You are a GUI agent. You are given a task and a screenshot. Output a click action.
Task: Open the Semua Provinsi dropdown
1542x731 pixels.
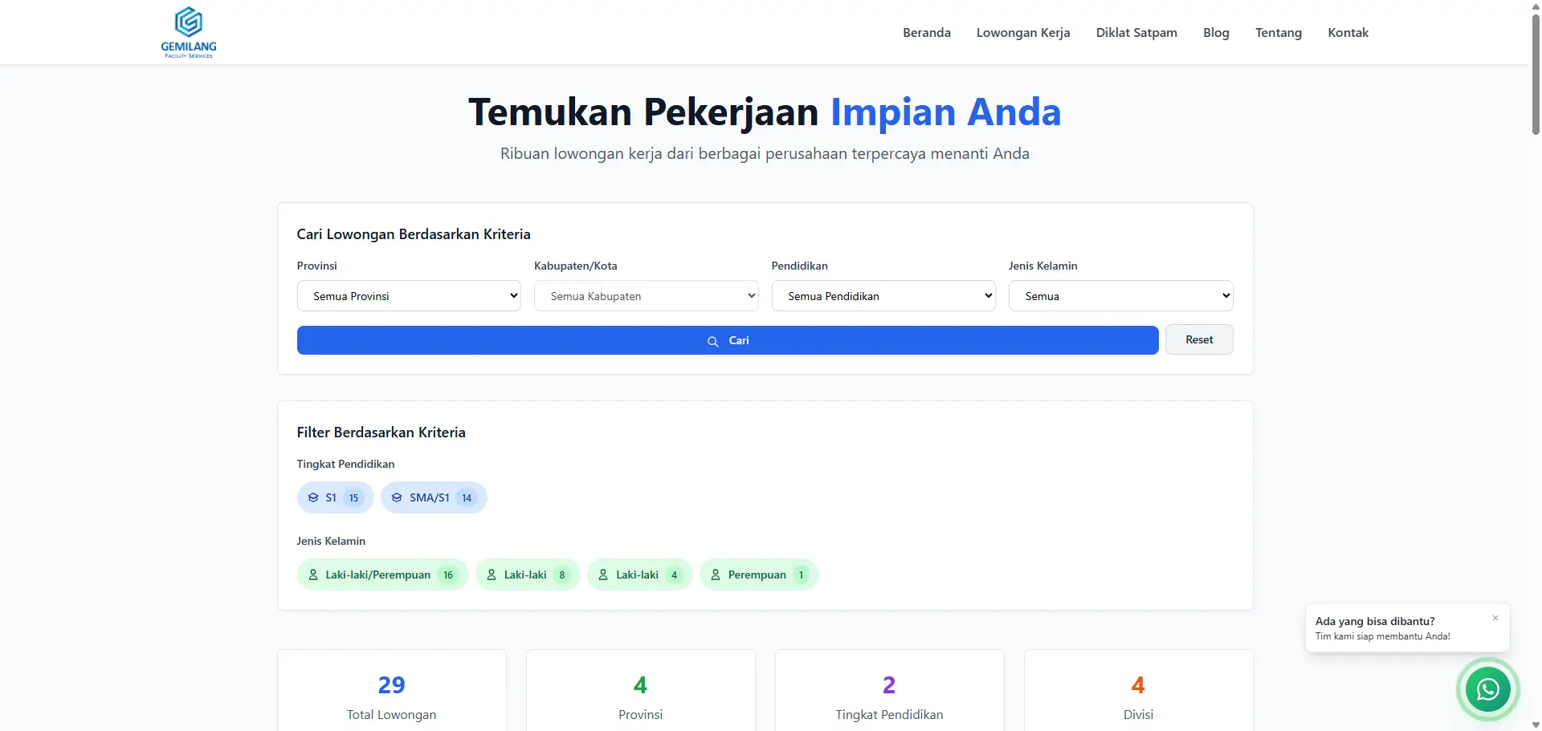pyautogui.click(x=409, y=295)
